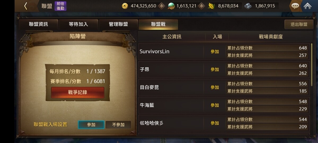This screenshot has width=318, height=143.
Task: Add gold coins with the plus icon
Action: pyautogui.click(x=161, y=6)
